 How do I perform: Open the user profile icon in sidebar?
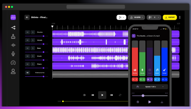(13, 71)
